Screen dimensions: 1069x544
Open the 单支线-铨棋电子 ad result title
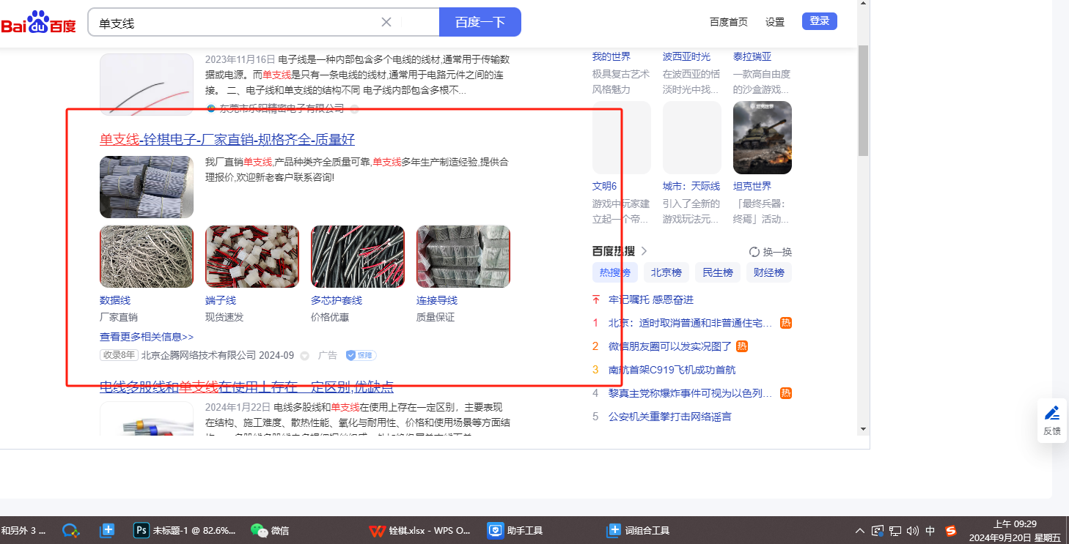pos(227,139)
